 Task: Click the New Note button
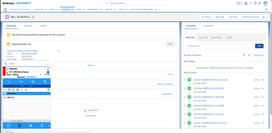(x=233, y=17)
